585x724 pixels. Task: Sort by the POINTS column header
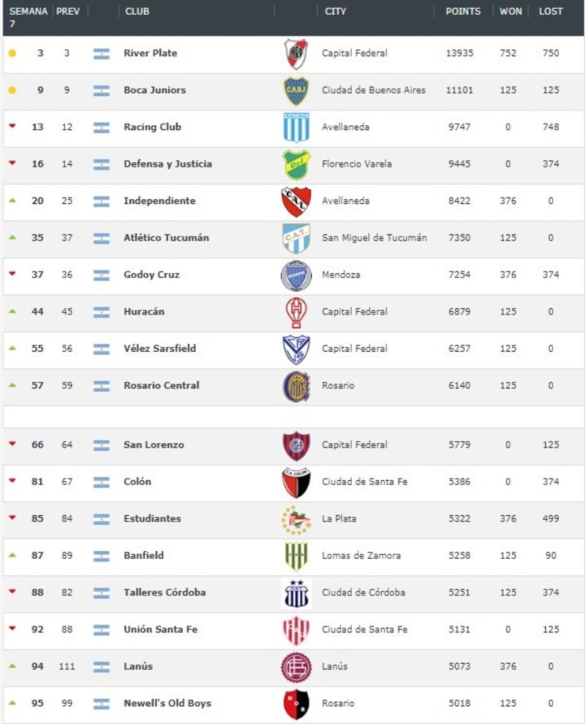[x=463, y=11]
